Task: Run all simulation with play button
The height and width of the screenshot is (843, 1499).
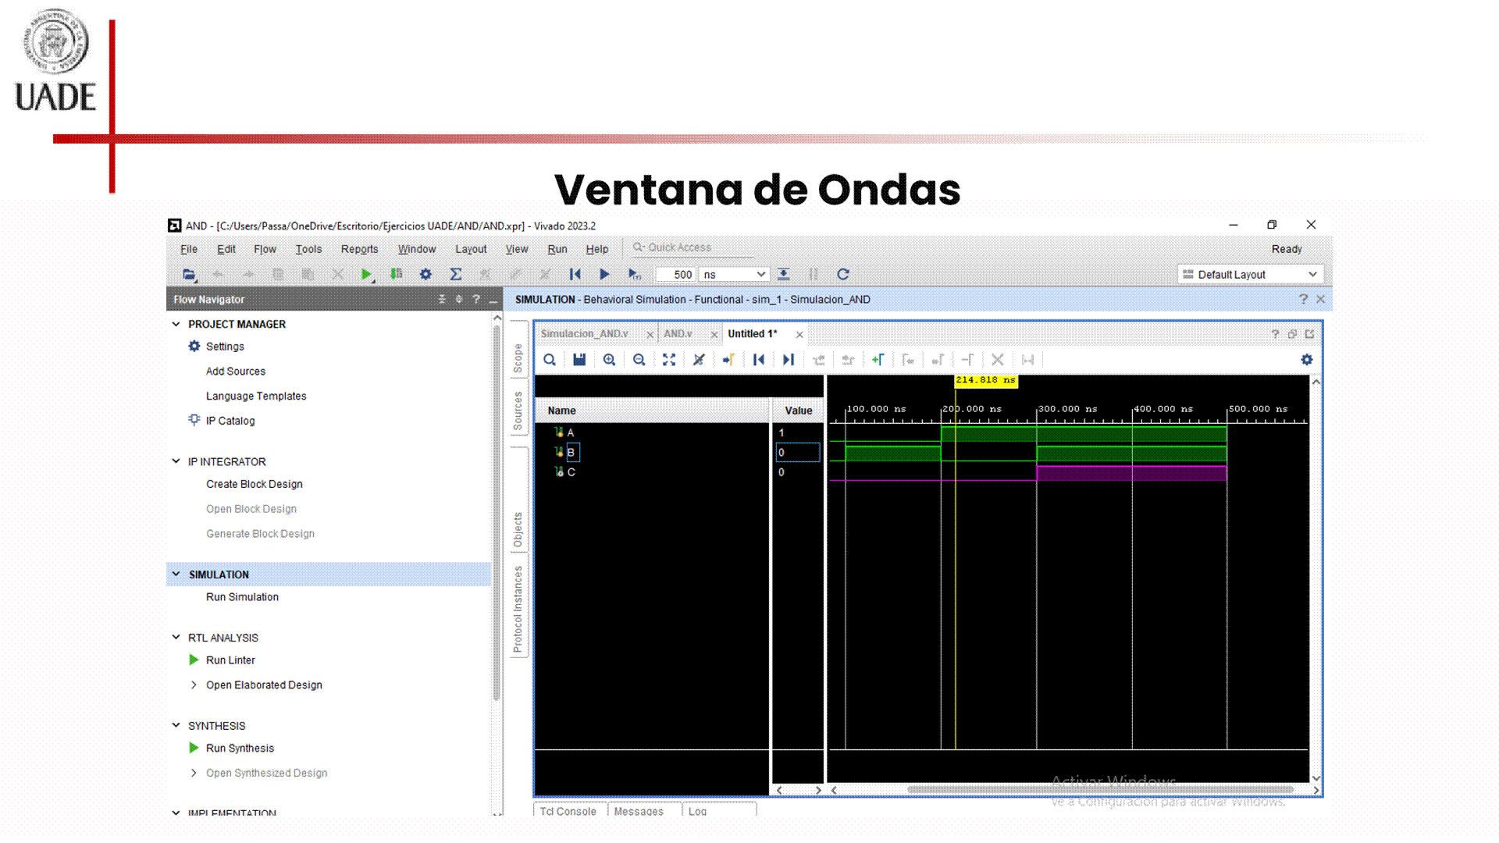Action: tap(604, 274)
